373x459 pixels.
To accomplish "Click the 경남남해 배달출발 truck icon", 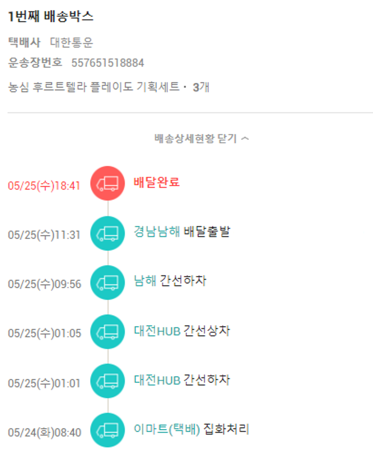I will tap(107, 233).
